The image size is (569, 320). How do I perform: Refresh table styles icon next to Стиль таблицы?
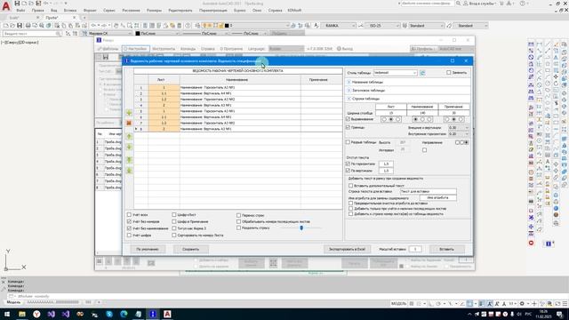click(x=422, y=73)
